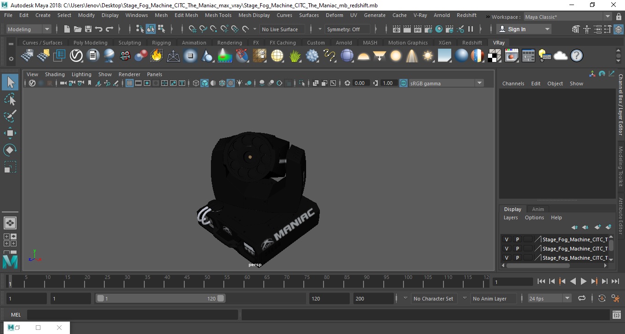
Task: Choose the Move tool
Action: coord(10,133)
